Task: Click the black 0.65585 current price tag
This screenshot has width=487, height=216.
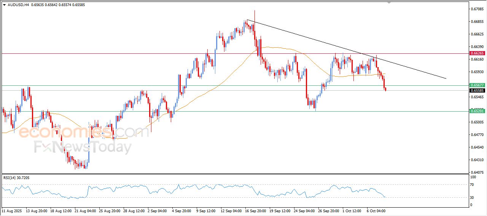Action: pyautogui.click(x=477, y=91)
